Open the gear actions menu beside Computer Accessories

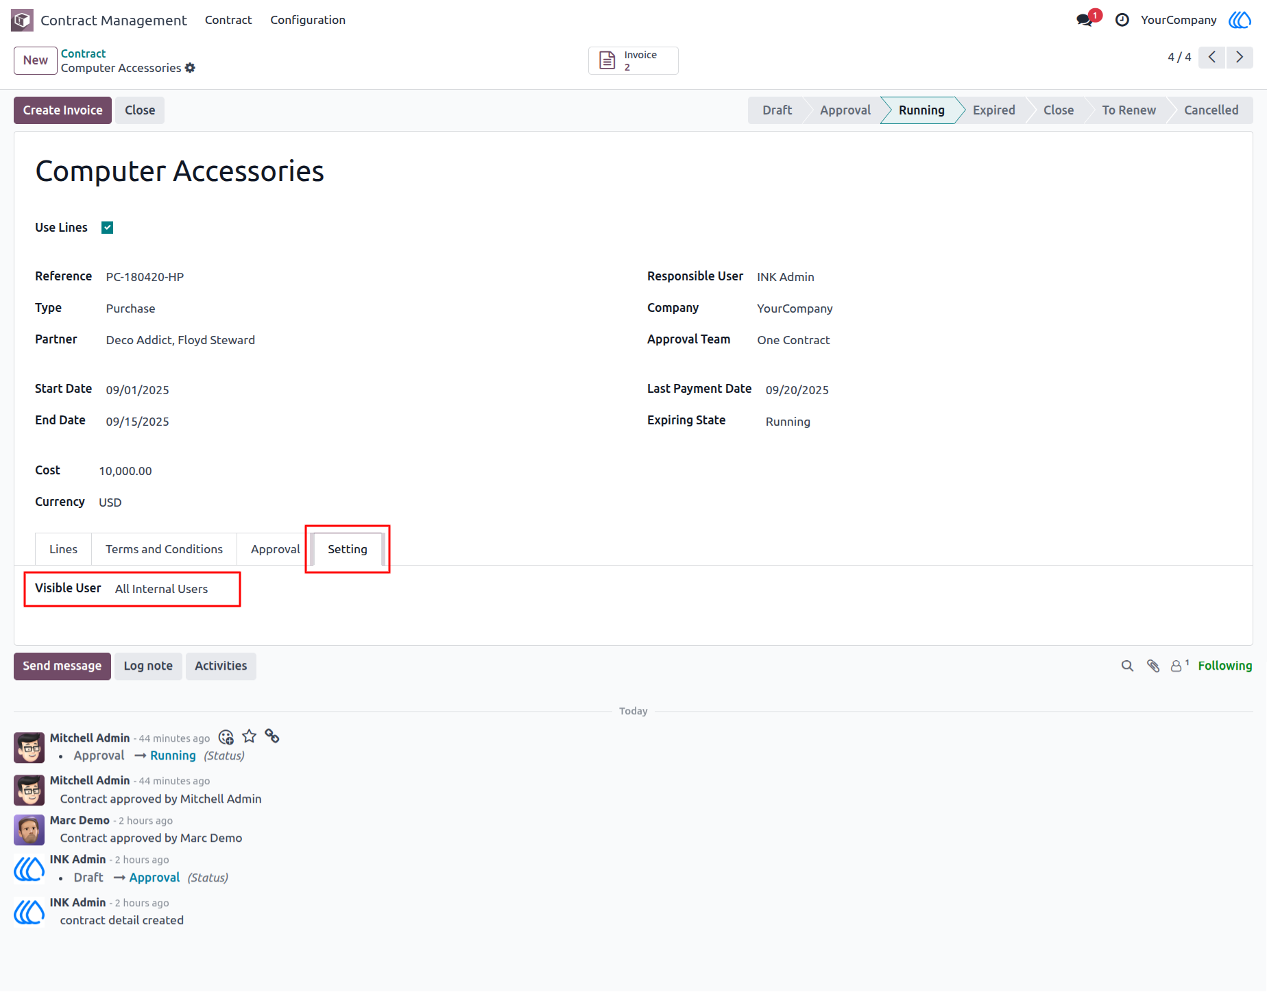(x=191, y=68)
